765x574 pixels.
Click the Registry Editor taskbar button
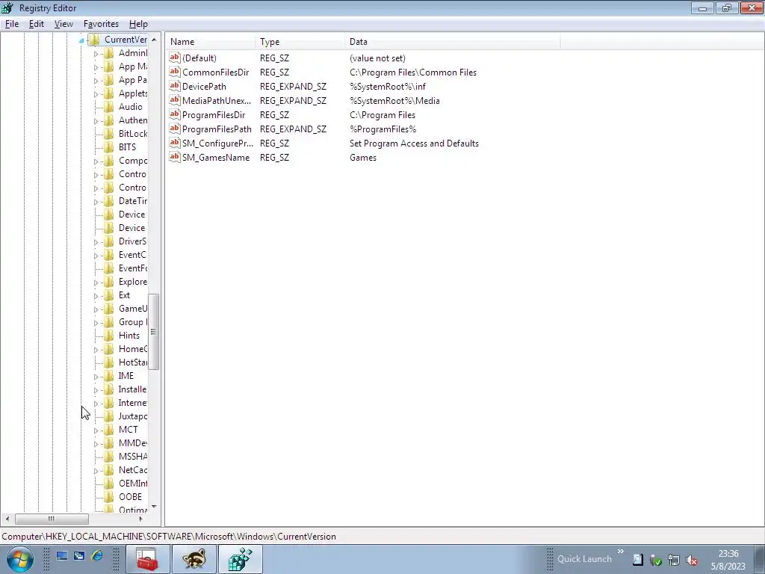pyautogui.click(x=241, y=559)
